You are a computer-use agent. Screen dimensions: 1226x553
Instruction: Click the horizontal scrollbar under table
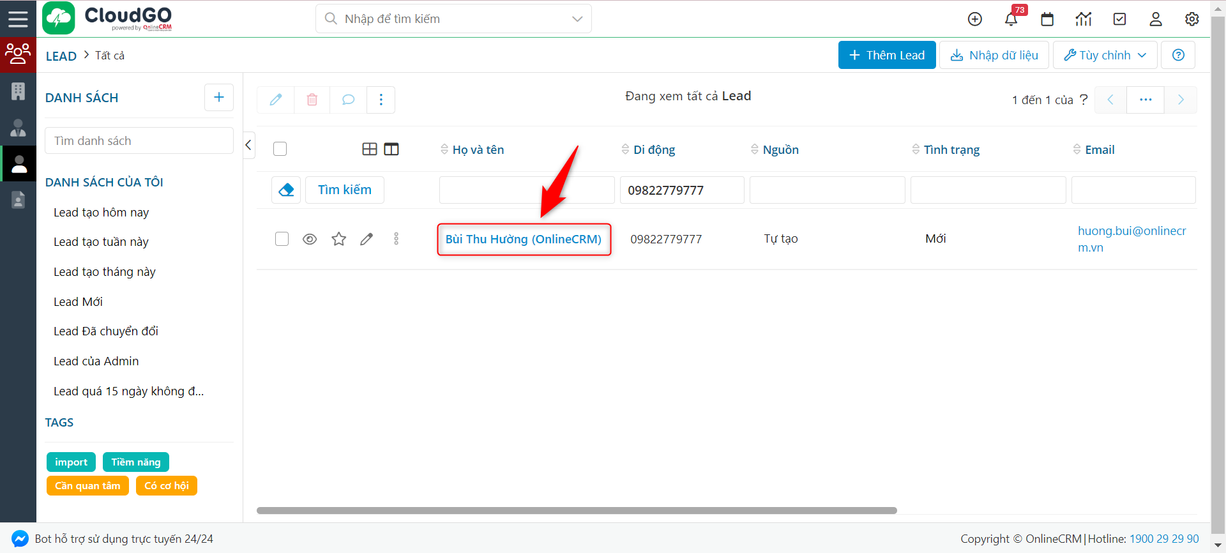576,511
